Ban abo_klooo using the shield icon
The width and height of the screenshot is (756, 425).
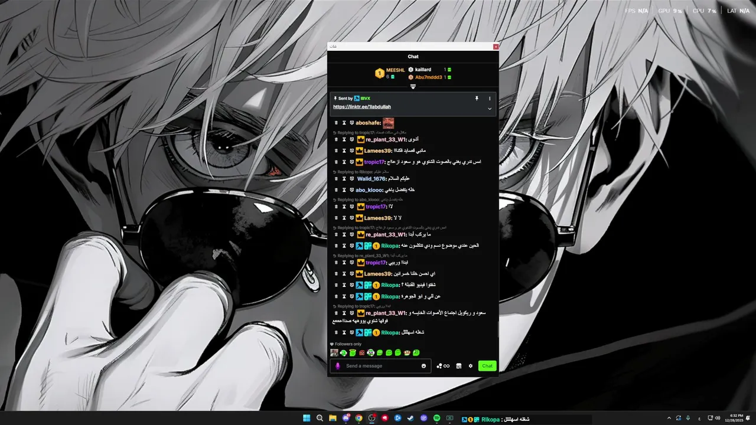351,190
